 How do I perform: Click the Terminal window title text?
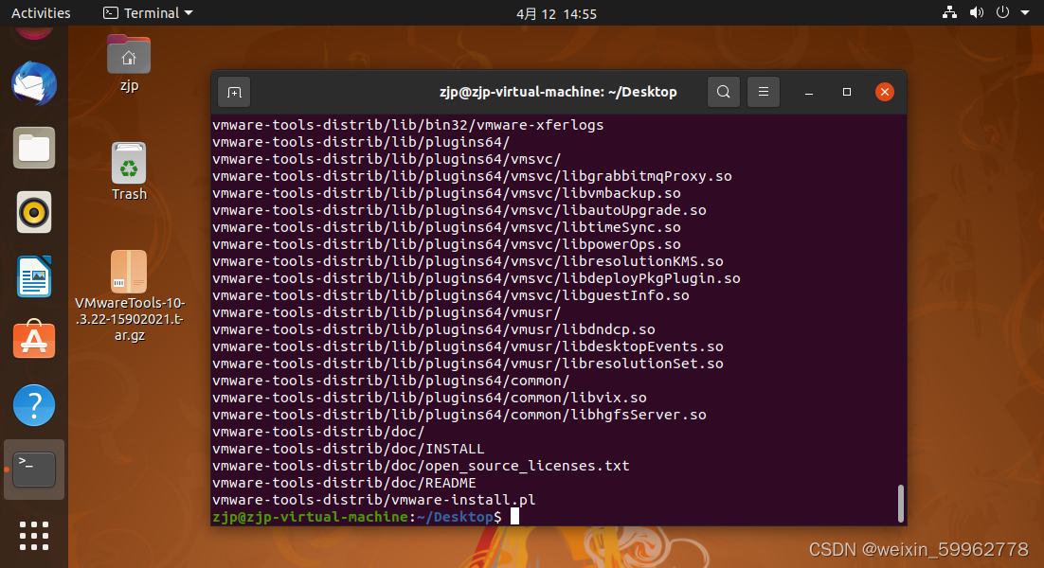(x=558, y=92)
